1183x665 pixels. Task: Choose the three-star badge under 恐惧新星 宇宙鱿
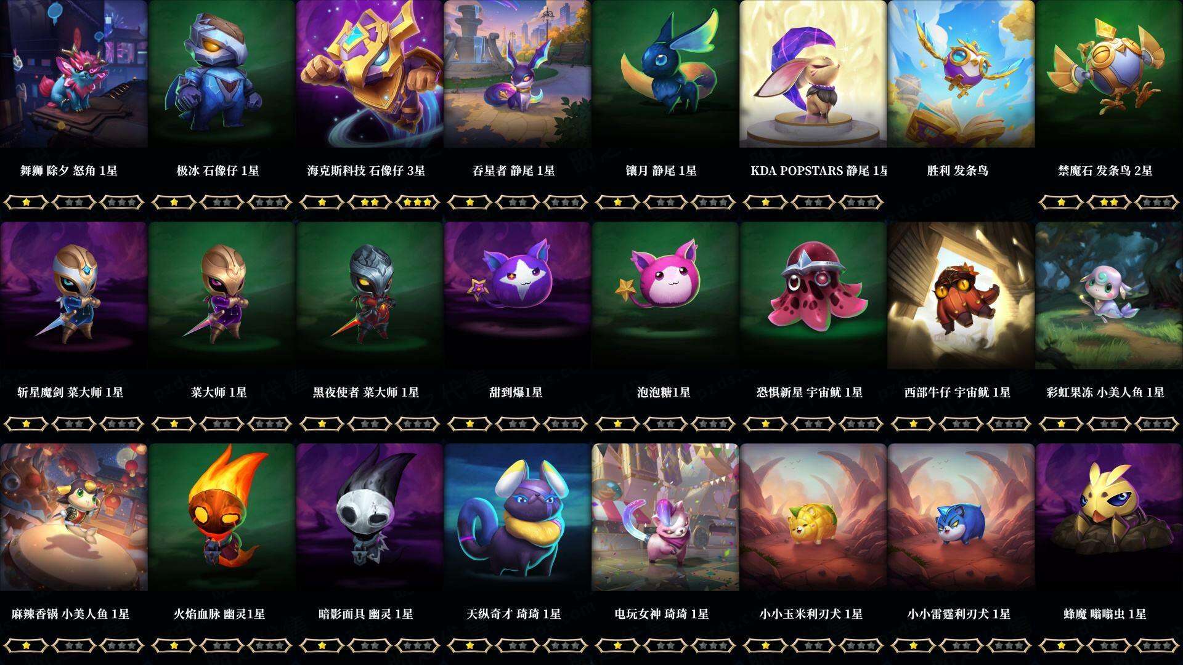[x=861, y=424]
